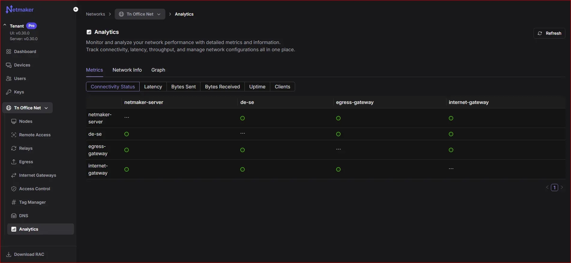Select the Connectivity Status metric option

[x=113, y=87]
